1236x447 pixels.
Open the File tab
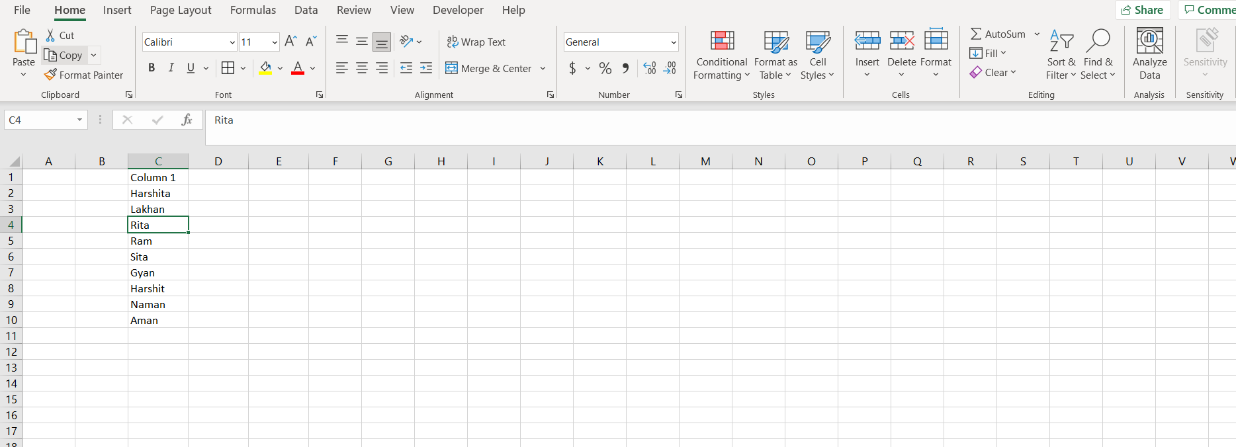pyautogui.click(x=22, y=10)
